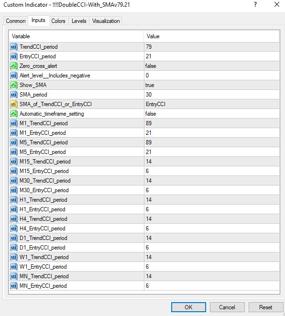Image resolution: width=285 pixels, height=316 pixels.
Task: Select the D1_EntryCCI_period value 6
Action: click(147, 248)
